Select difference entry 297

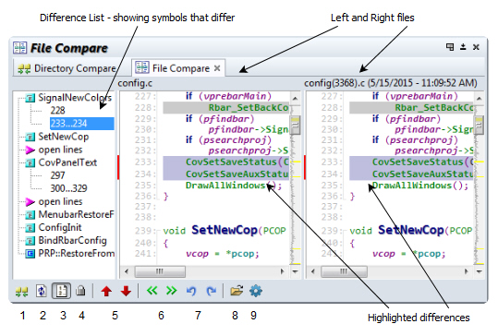57,175
